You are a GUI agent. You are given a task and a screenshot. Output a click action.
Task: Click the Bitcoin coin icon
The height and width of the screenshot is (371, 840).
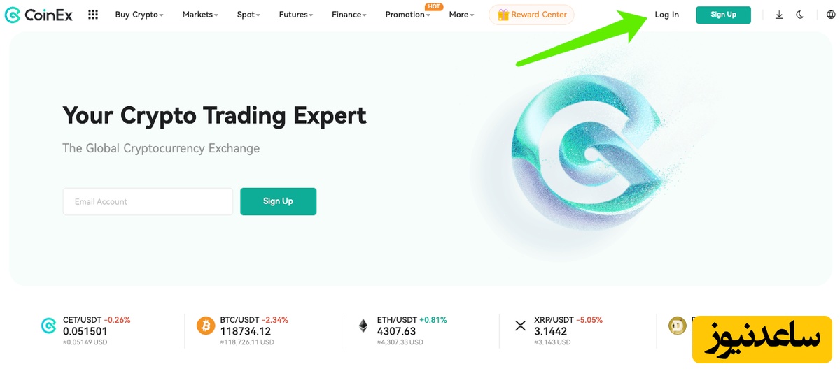click(x=206, y=326)
